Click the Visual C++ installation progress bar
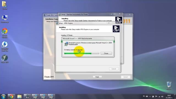Screen dimensions: 176x99 (x=82, y=53)
